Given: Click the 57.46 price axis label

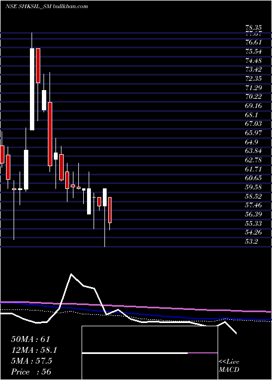Looking at the screenshot, I should (x=254, y=205).
